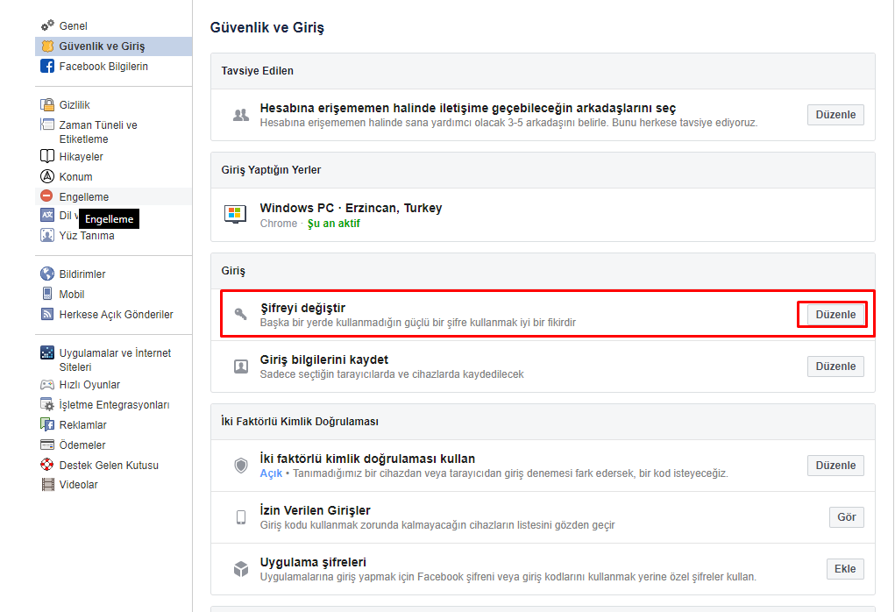This screenshot has height=612, width=895.
Task: Click the Facebook Bilgilerin logo icon
Action: [x=47, y=67]
